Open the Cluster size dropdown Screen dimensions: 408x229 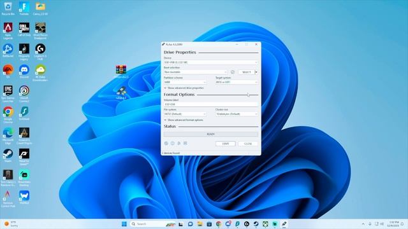pos(237,114)
